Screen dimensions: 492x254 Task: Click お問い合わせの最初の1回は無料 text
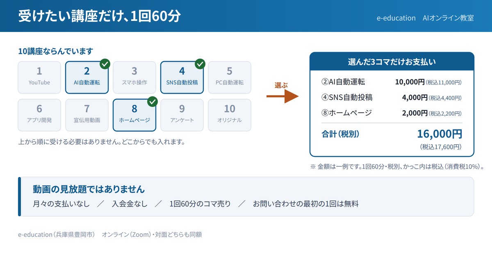[306, 204]
